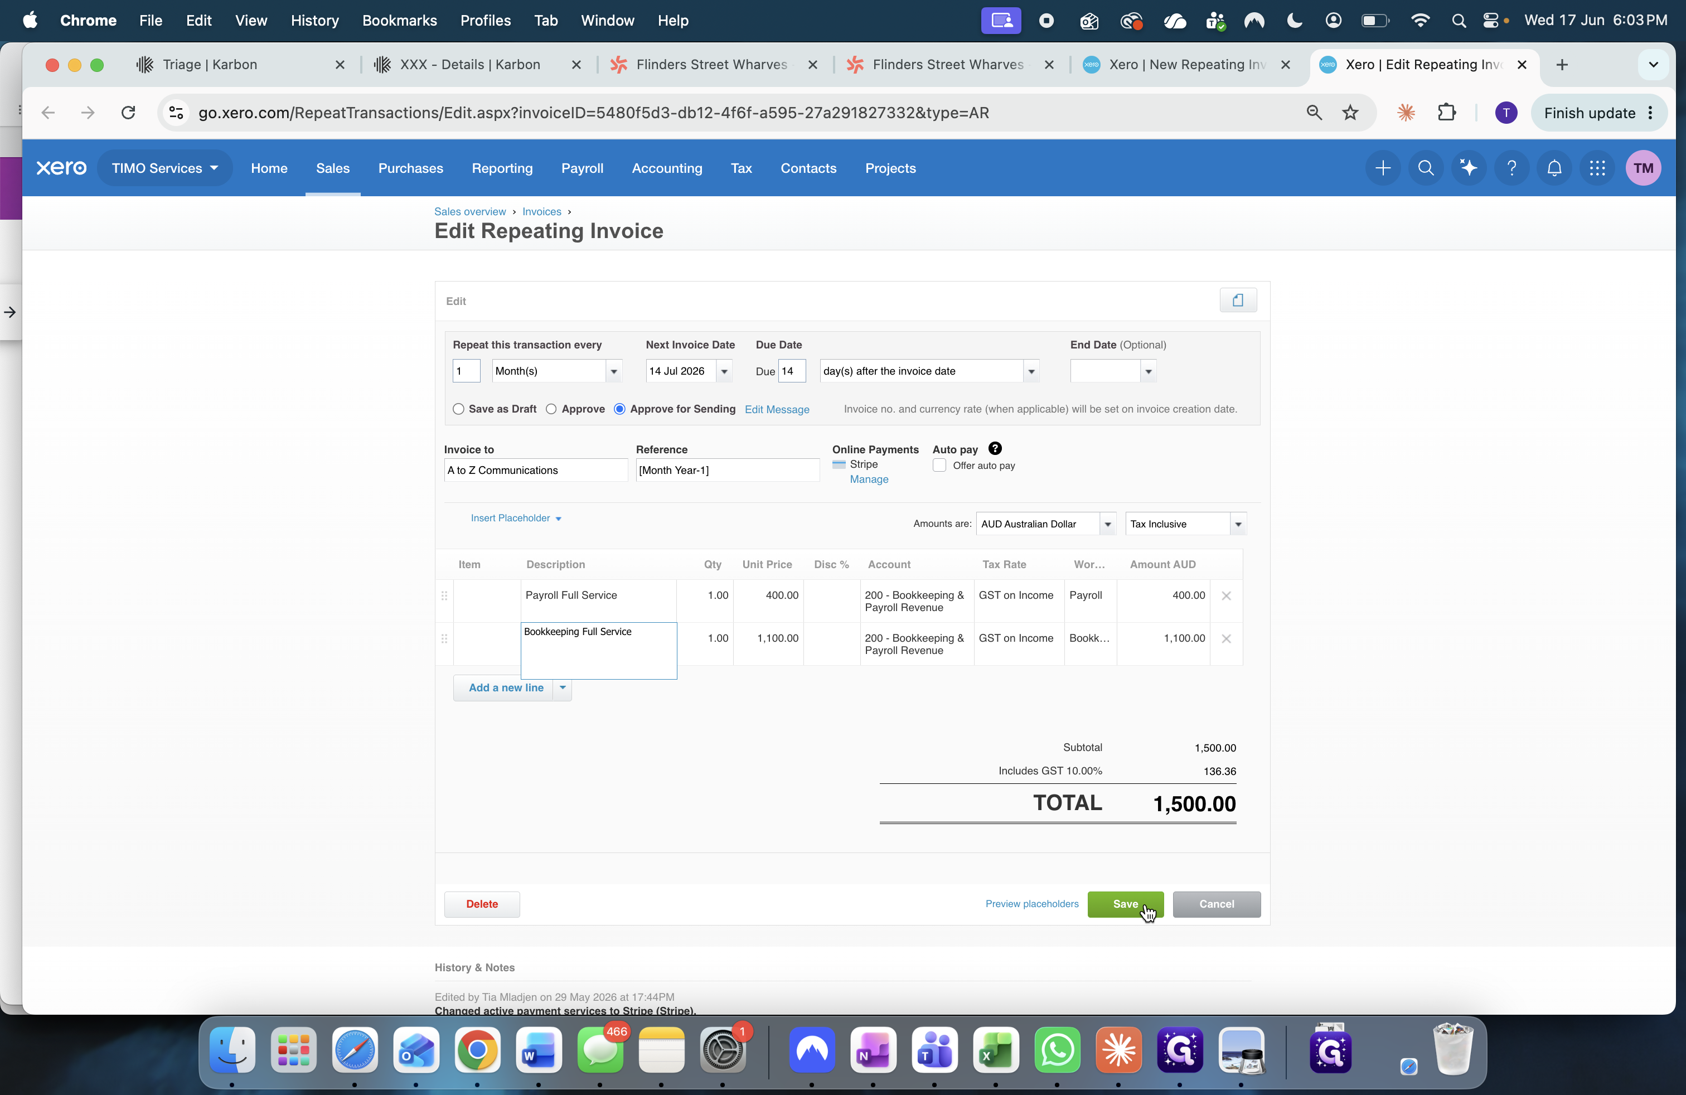Click the Claude extension icon in the Chrome toolbar
Viewport: 1686px width, 1095px height.
click(x=1406, y=113)
